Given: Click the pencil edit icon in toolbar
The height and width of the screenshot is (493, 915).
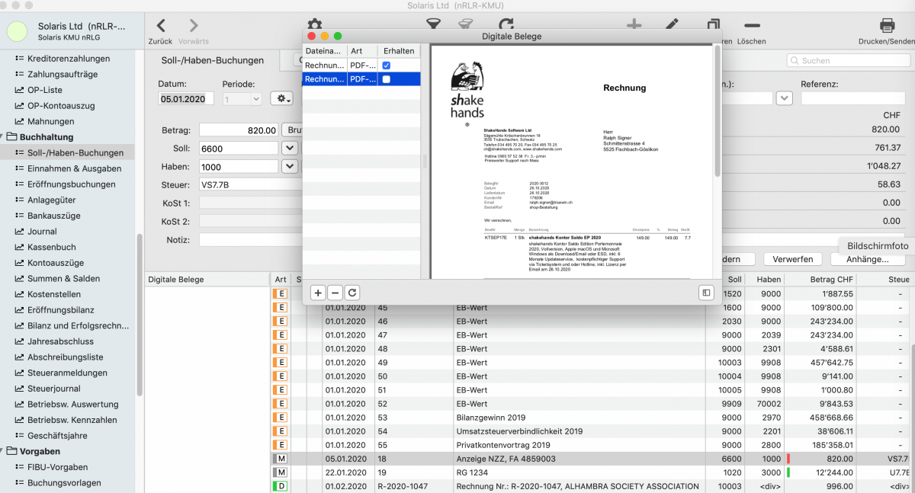Looking at the screenshot, I should [x=672, y=25].
